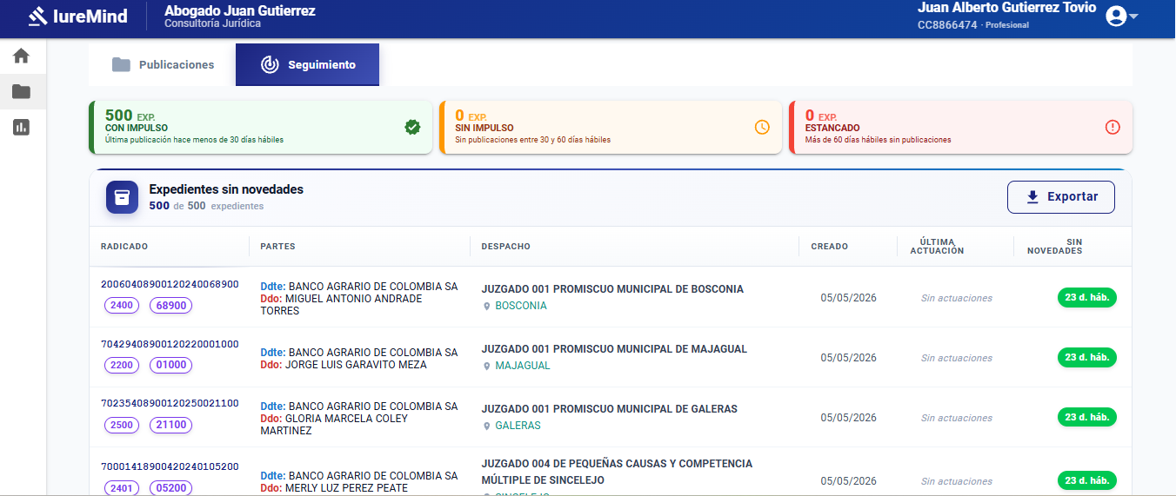Click the Abogado Juan Gutierrez title

240,11
